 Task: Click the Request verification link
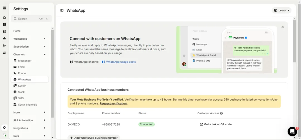pyautogui.click(x=113, y=103)
